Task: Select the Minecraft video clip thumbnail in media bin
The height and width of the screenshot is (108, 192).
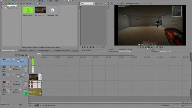Action: pyautogui.click(x=40, y=10)
